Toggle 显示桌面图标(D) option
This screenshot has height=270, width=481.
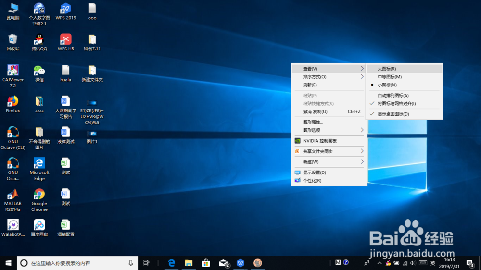405,114
